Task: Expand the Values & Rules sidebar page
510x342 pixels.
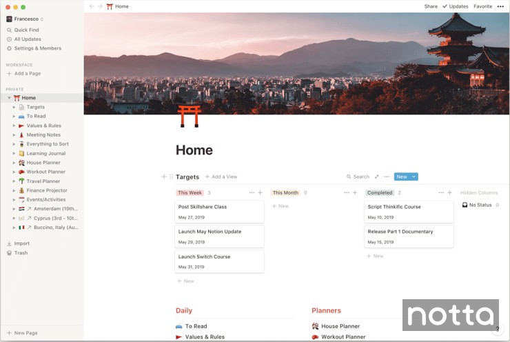Action: tap(14, 125)
